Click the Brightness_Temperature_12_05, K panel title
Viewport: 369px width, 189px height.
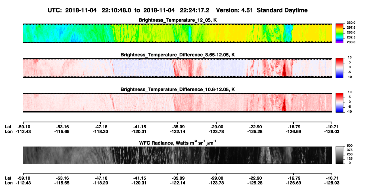[x=178, y=20]
